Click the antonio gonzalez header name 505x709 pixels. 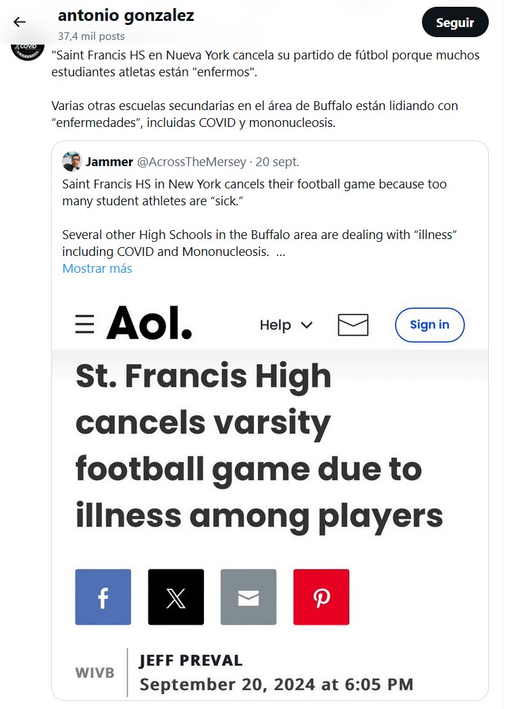[x=126, y=16]
